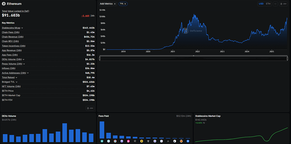The height and width of the screenshot is (144, 291).
Task: Click the Chain Fees (24h) label
Action: coord(10,32)
